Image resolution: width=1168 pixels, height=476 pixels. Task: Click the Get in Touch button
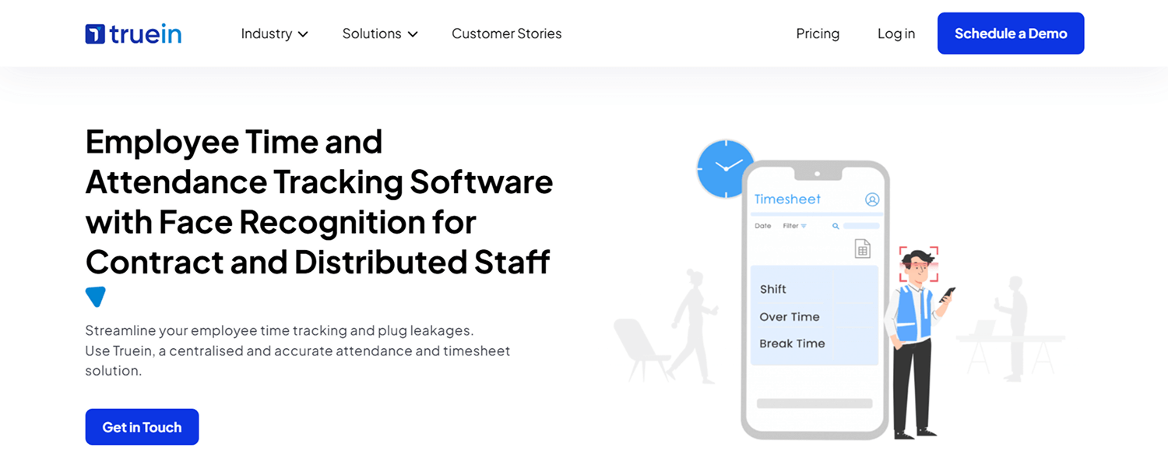coord(142,427)
